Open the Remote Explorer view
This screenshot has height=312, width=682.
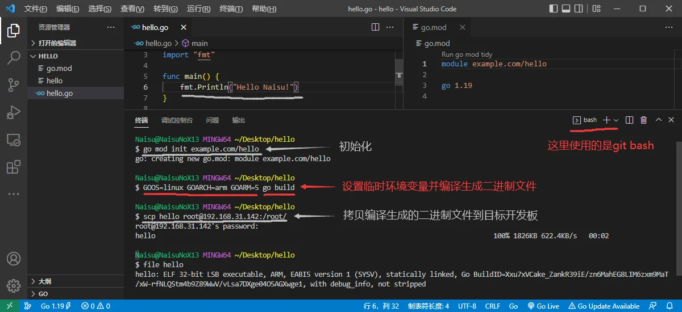click(x=13, y=140)
